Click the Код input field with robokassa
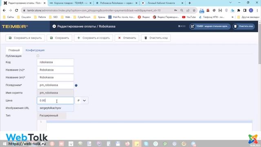The width and height of the screenshot is (261, 147). 55,62
